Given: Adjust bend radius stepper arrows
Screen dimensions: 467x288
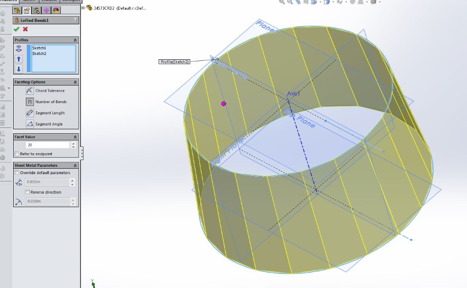Looking at the screenshot, I should point(72,201).
